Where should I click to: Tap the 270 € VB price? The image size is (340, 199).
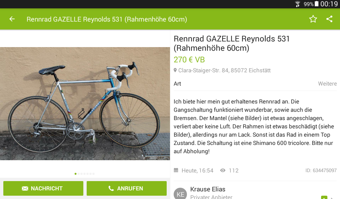189,60
